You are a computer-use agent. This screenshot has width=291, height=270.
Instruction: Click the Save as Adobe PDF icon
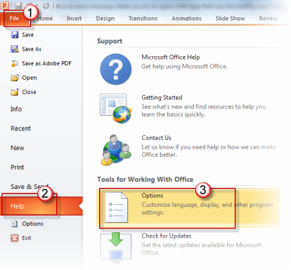click(15, 63)
